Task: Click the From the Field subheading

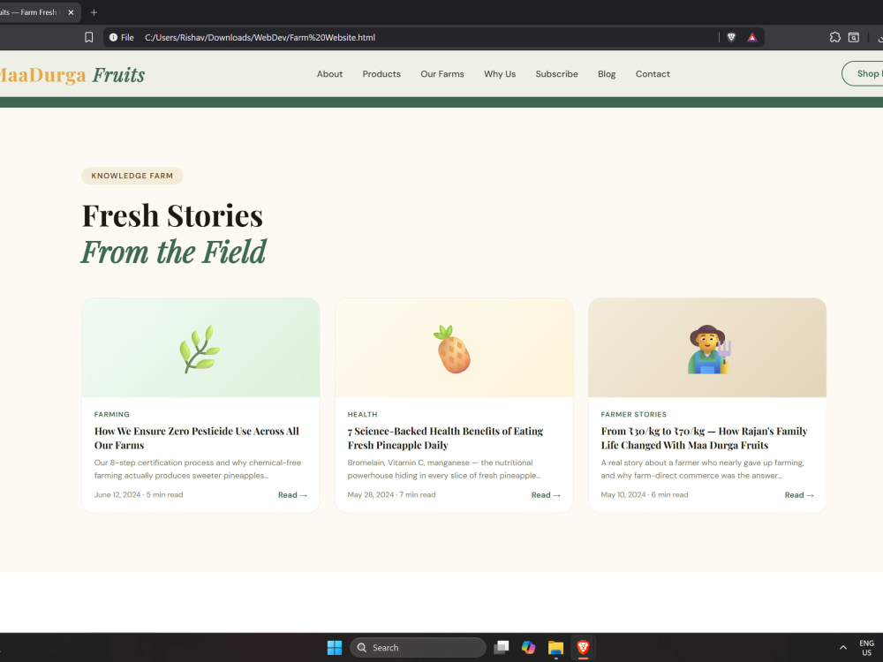Action: pos(173,252)
